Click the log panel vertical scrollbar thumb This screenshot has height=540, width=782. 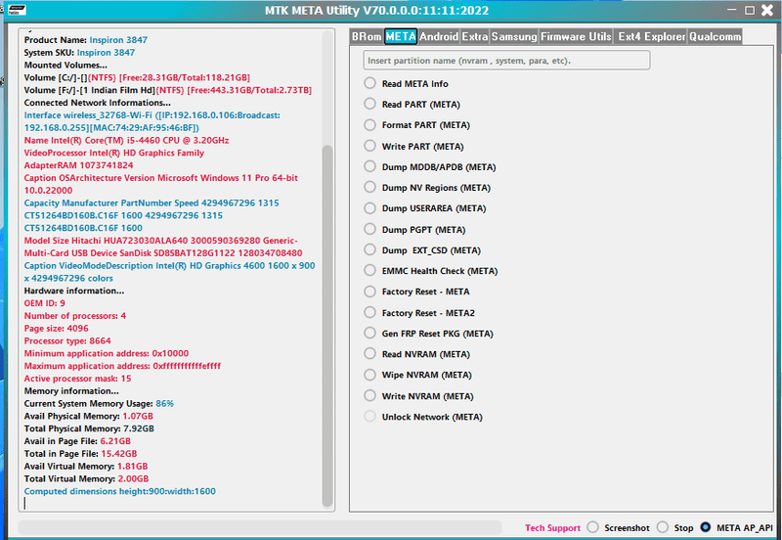[327, 326]
